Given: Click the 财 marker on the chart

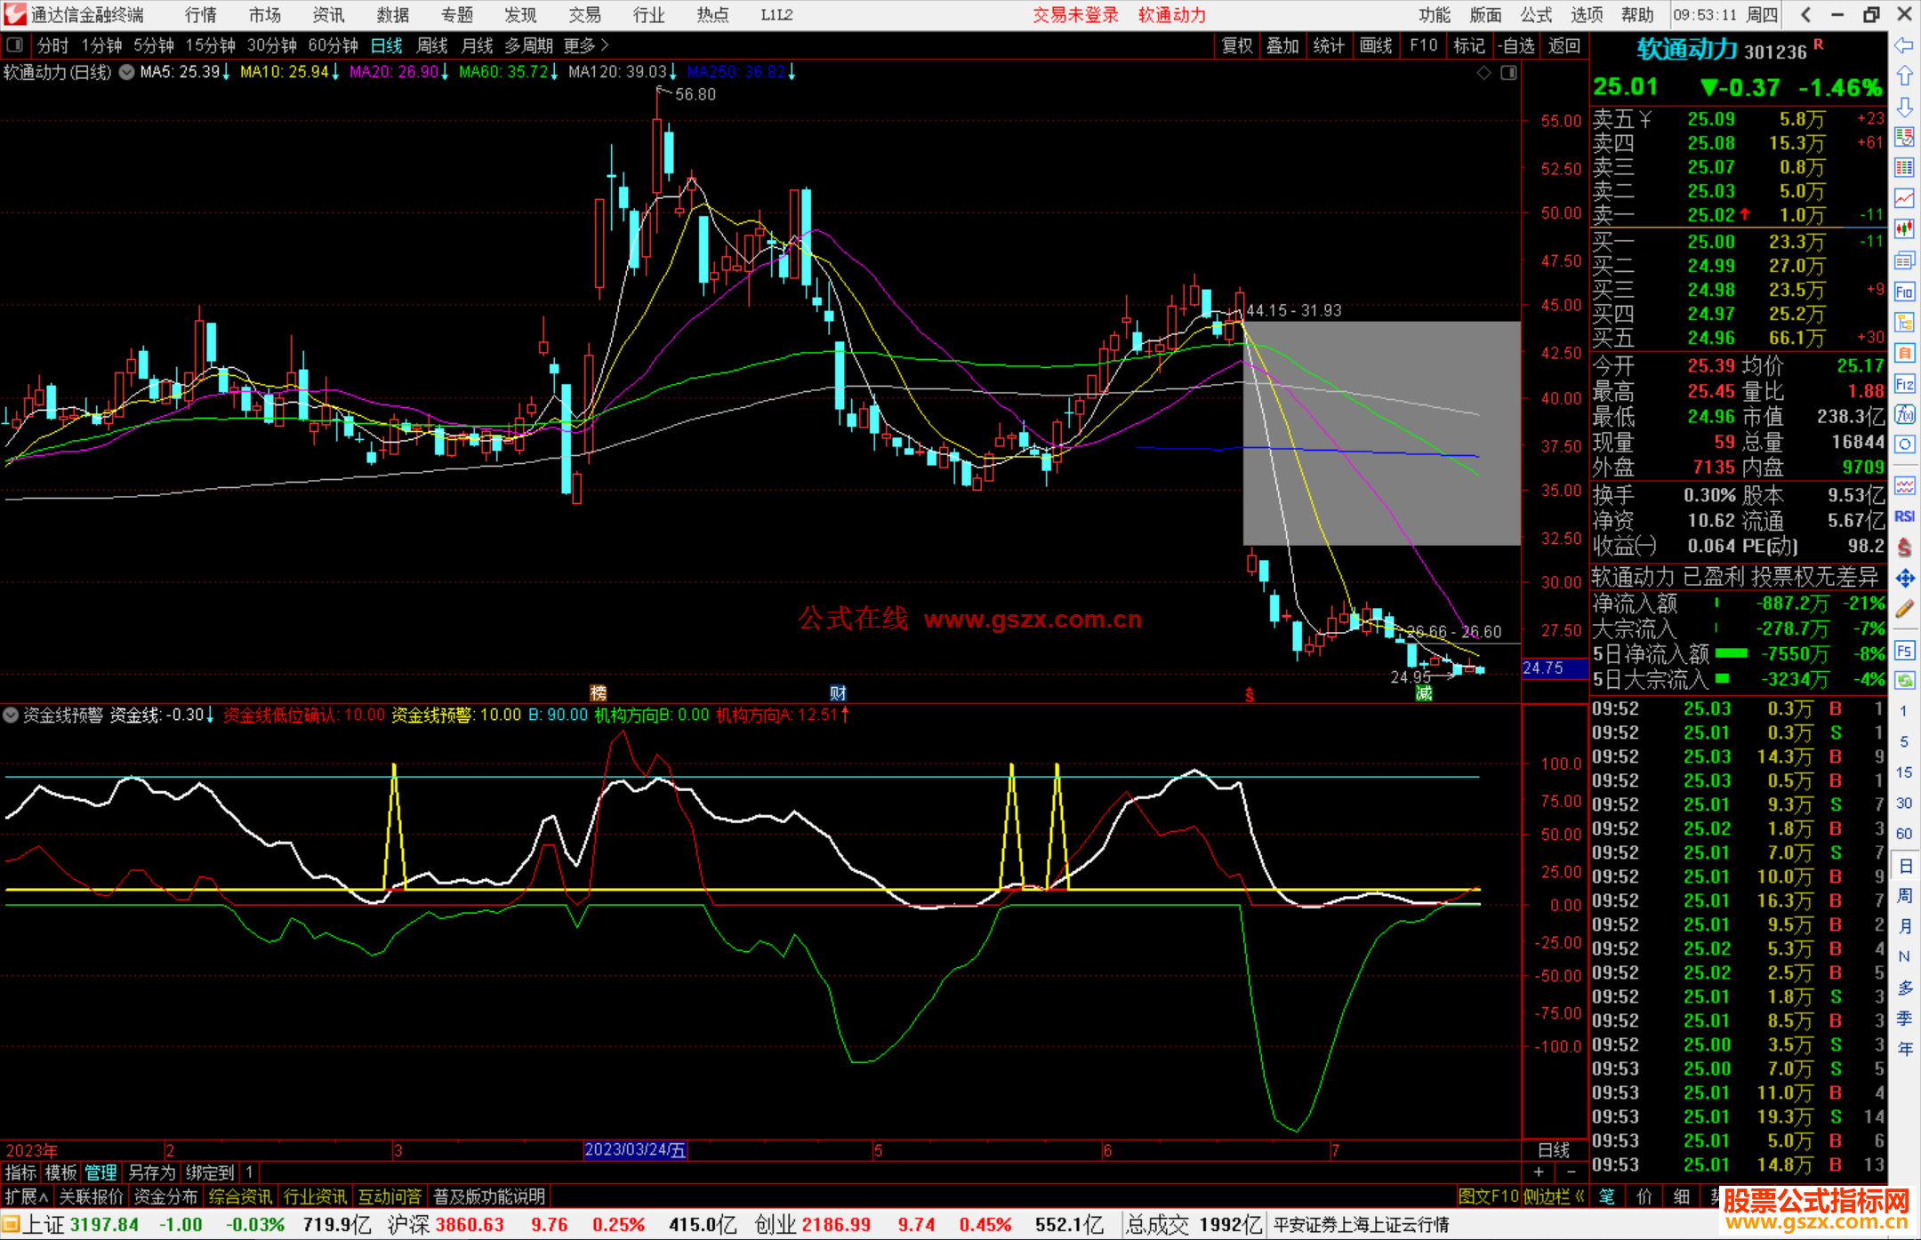Looking at the screenshot, I should [x=838, y=693].
